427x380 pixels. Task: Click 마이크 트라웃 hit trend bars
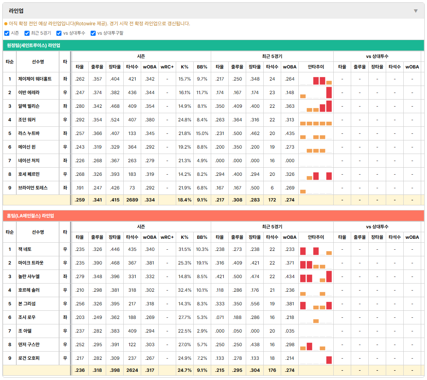[x=316, y=263]
